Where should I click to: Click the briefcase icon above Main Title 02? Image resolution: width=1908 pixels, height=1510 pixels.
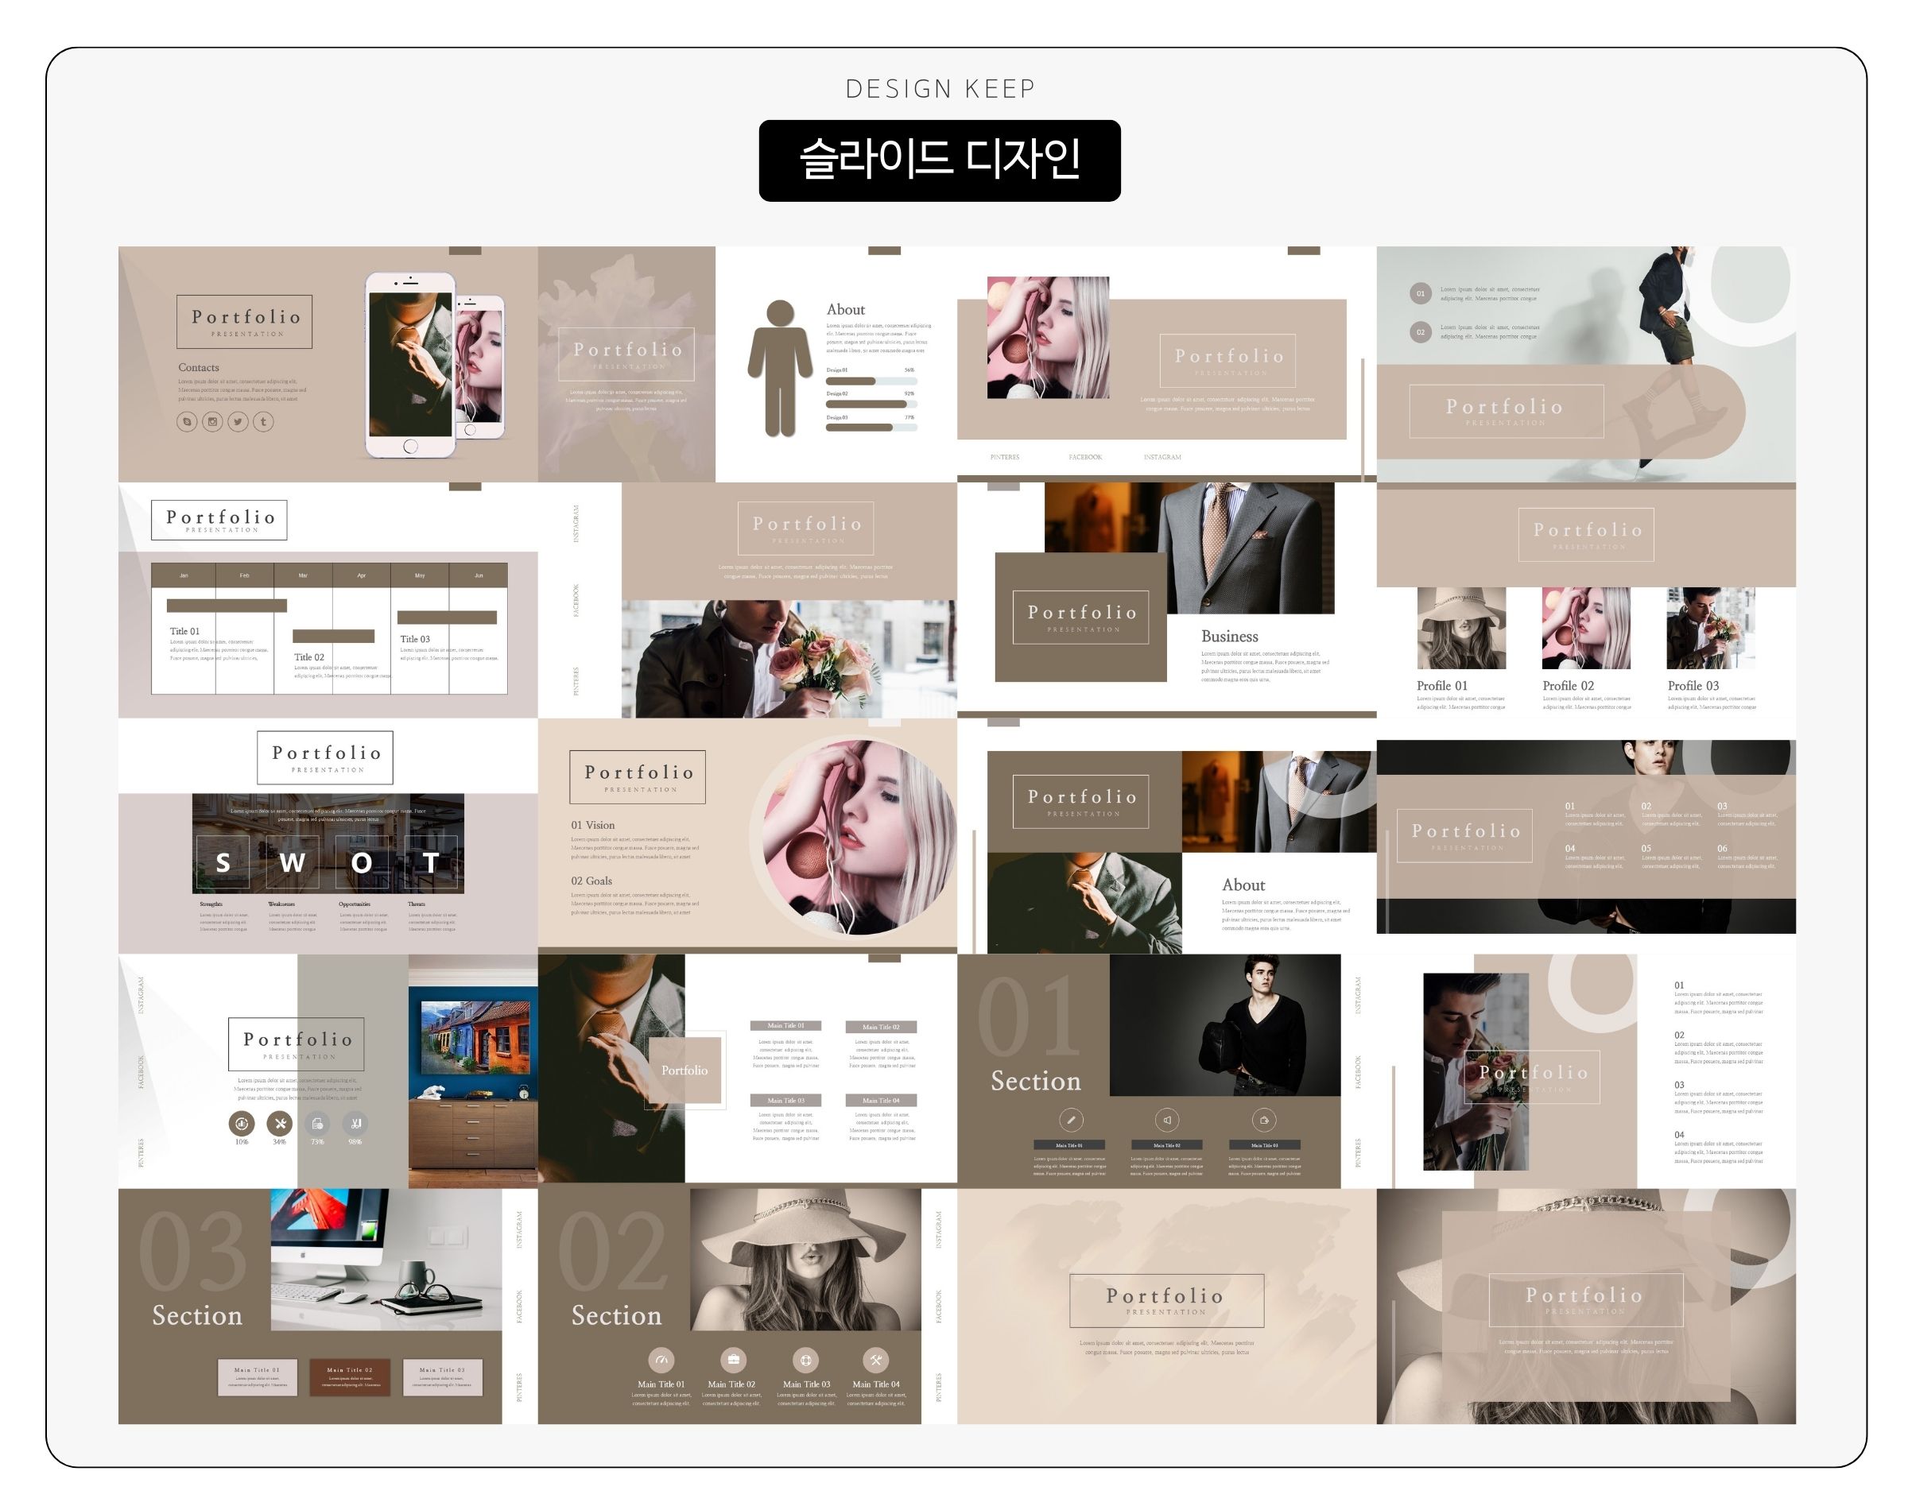click(x=733, y=1360)
